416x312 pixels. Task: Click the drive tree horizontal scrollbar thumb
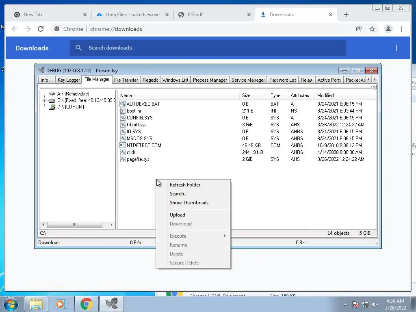(x=75, y=225)
